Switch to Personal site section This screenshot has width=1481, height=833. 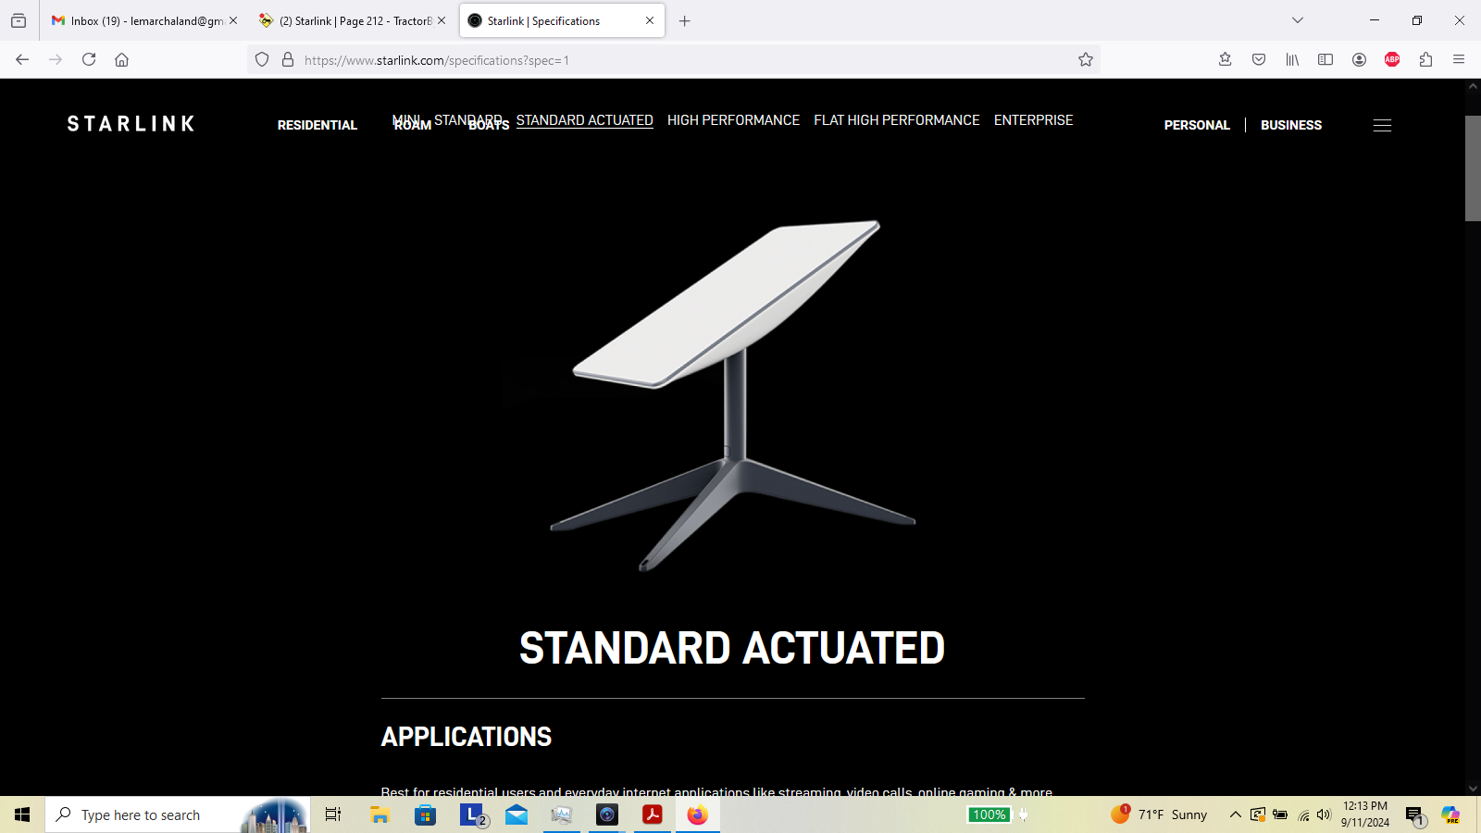[x=1197, y=125]
